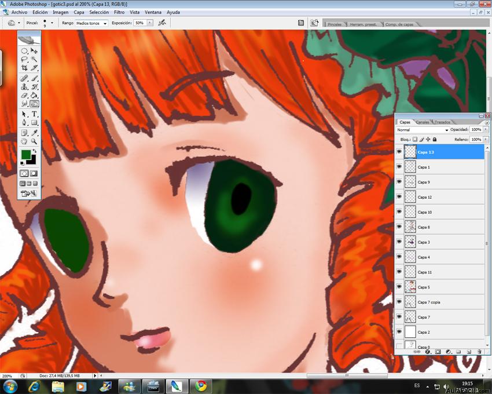Select the Notes tool
492x394 pixels.
coord(24,133)
